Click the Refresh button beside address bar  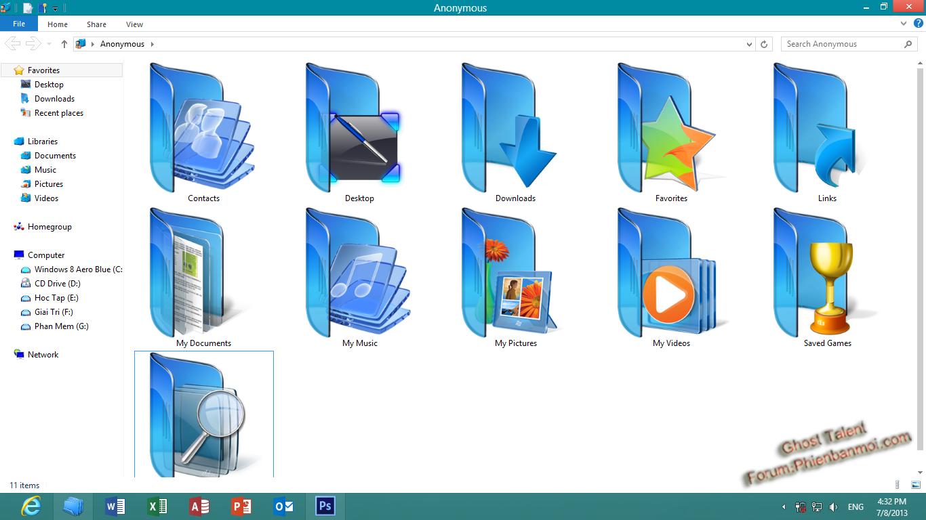764,44
